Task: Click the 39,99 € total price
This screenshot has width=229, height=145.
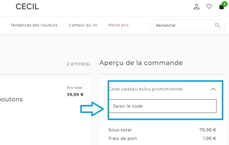Action: click(x=75, y=94)
